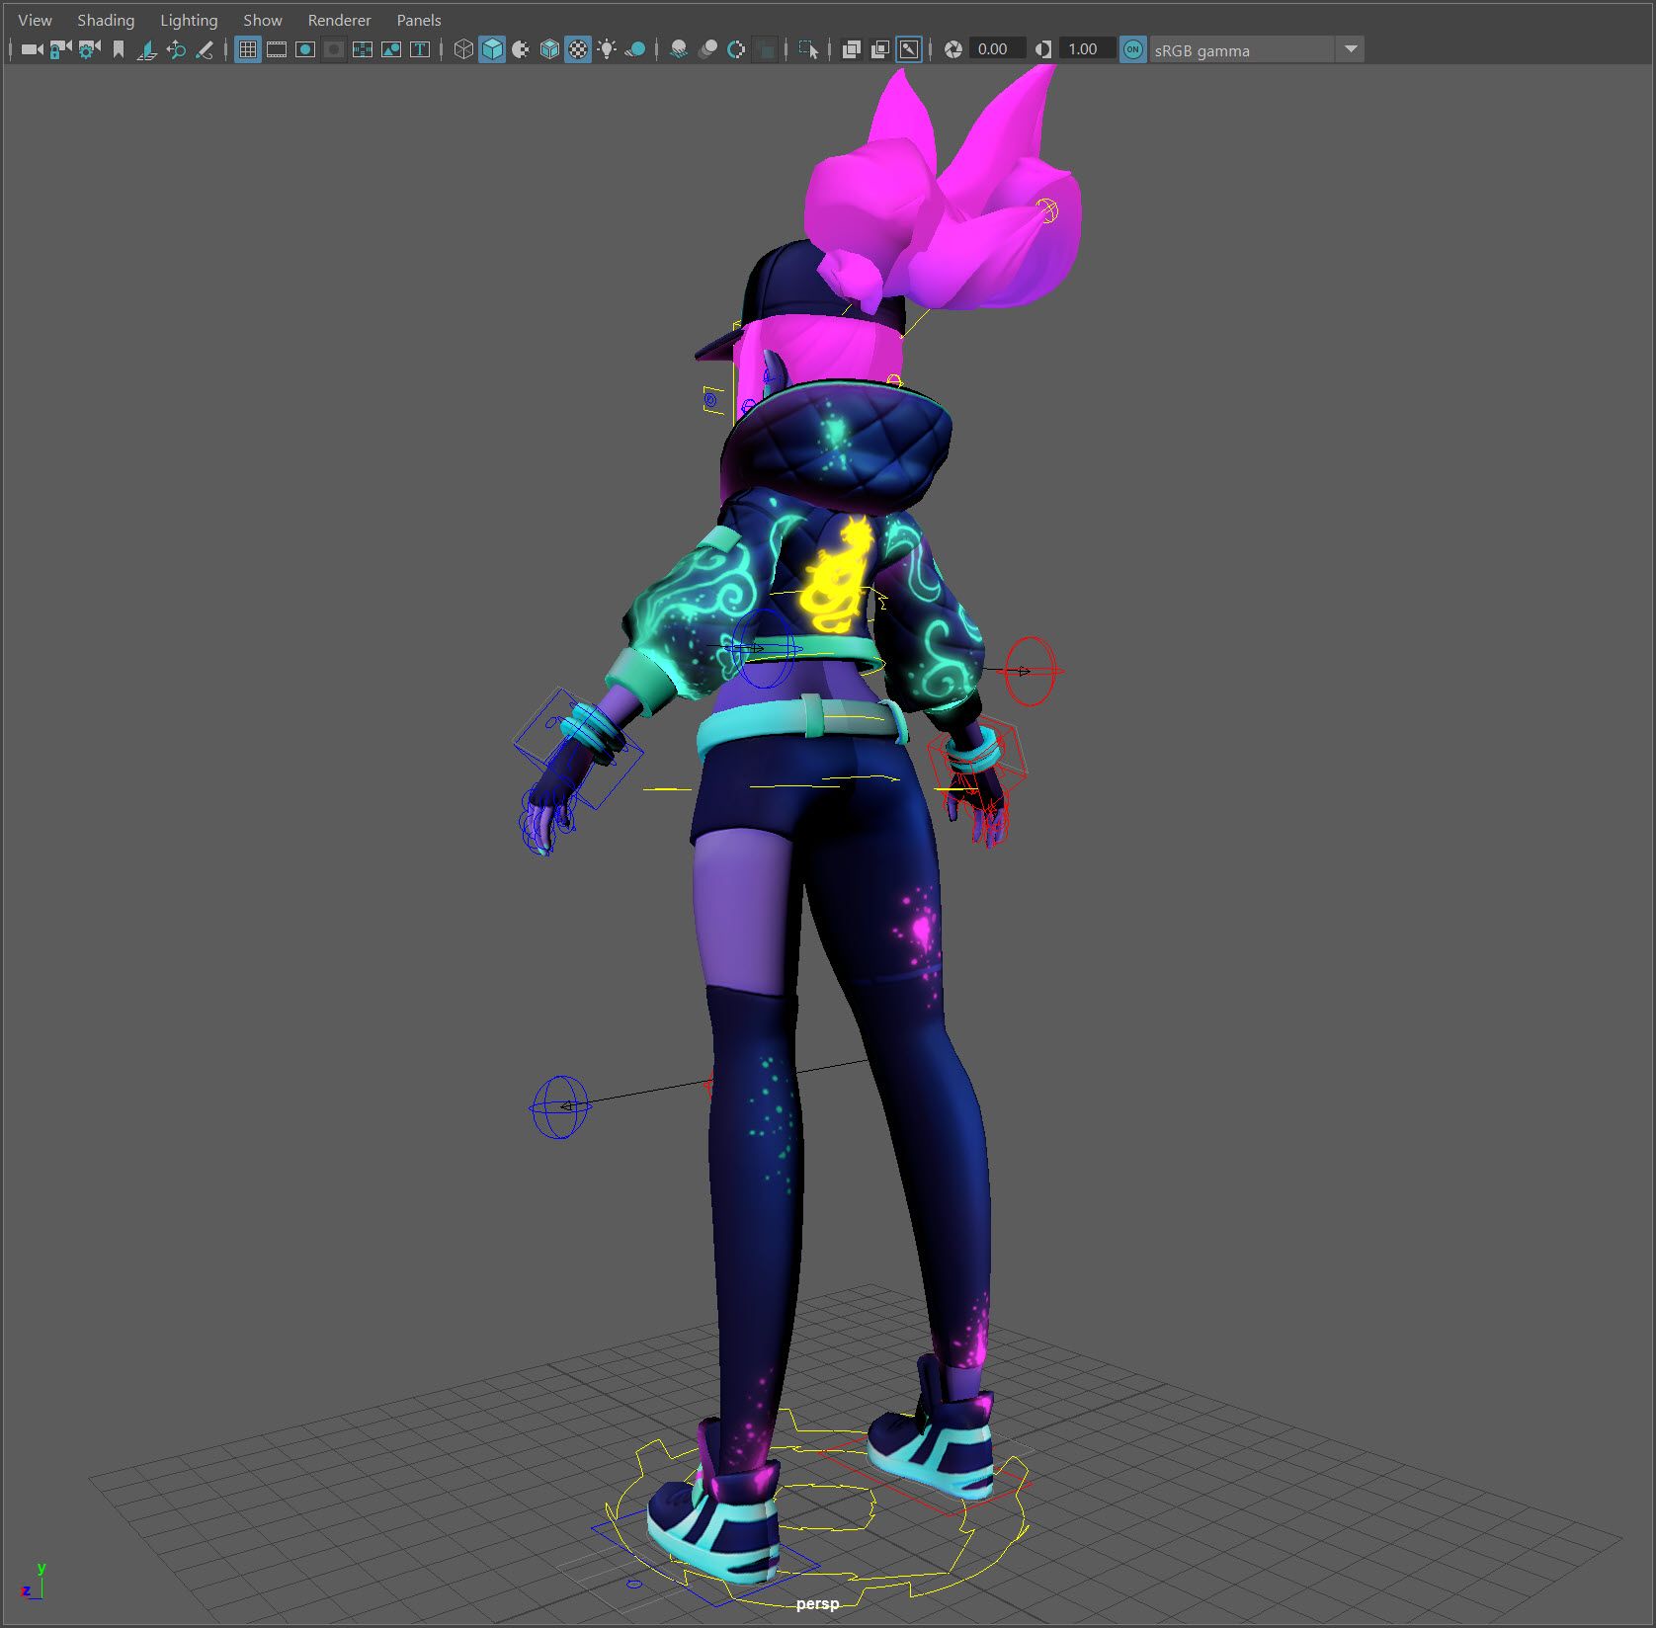
Task: Open the Lighting menu
Action: (189, 20)
